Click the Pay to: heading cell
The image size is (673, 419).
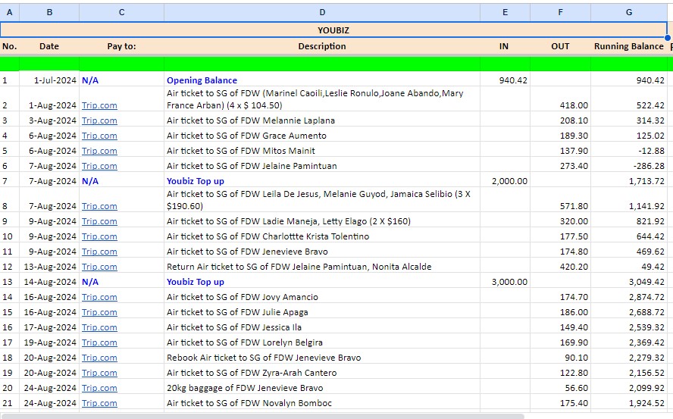(121, 46)
